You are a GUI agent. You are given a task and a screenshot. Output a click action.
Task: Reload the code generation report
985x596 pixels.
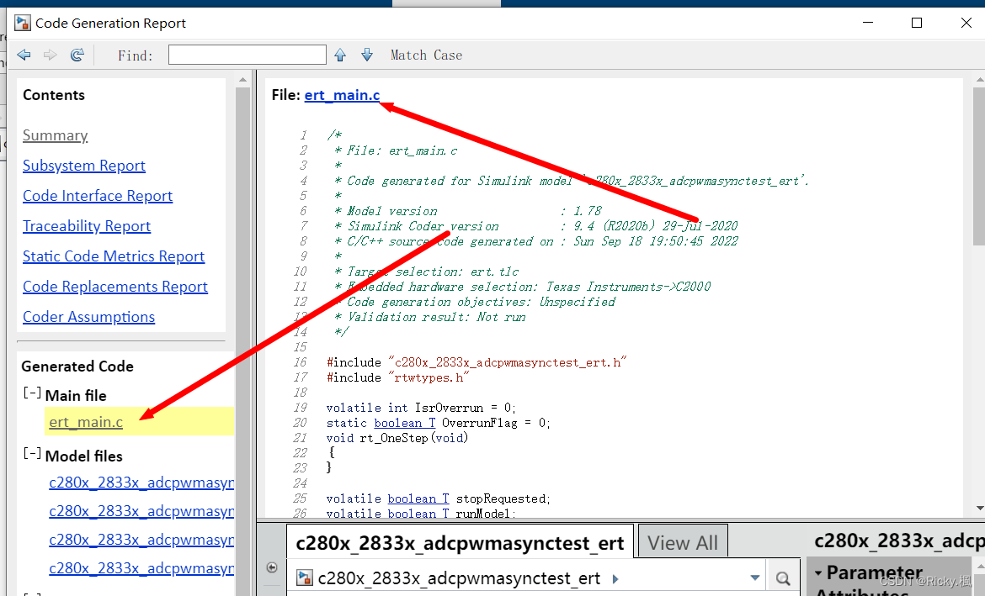[x=77, y=55]
